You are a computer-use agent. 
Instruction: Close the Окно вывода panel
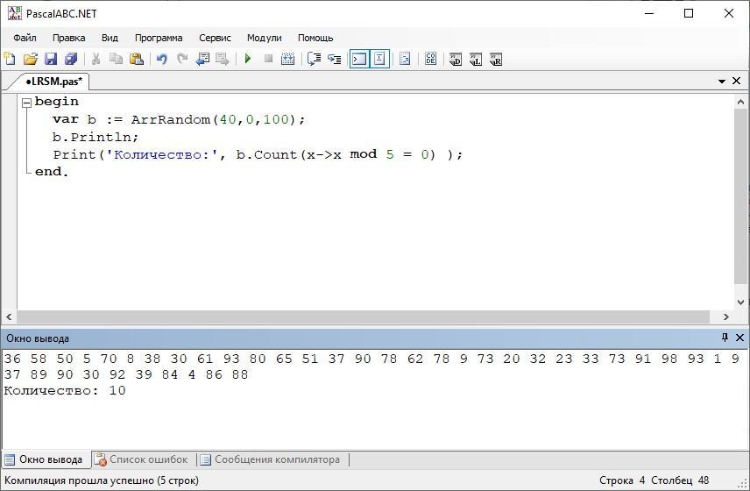[x=739, y=338]
